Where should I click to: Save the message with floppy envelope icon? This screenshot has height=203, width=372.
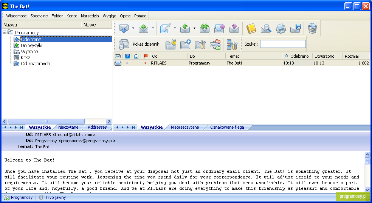coord(296,28)
